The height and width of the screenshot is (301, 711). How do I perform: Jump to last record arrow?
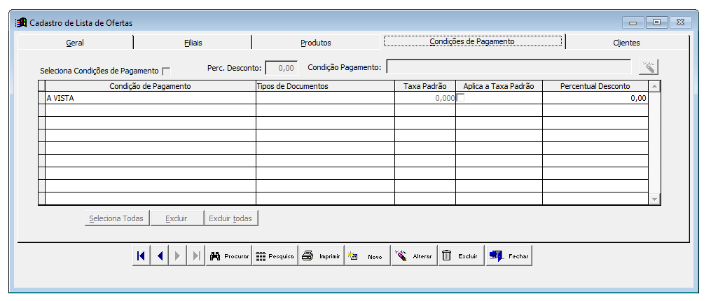click(196, 256)
